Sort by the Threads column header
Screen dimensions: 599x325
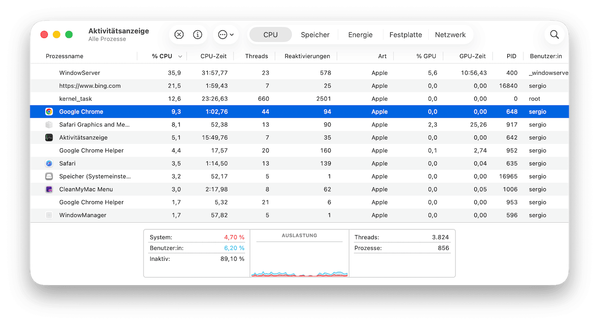tap(256, 56)
